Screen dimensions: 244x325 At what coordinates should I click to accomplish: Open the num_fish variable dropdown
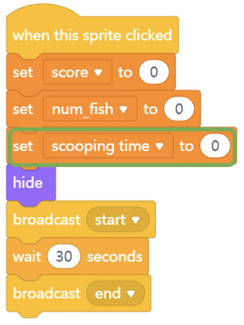point(90,109)
